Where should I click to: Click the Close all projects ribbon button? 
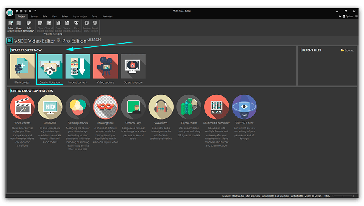[49, 26]
